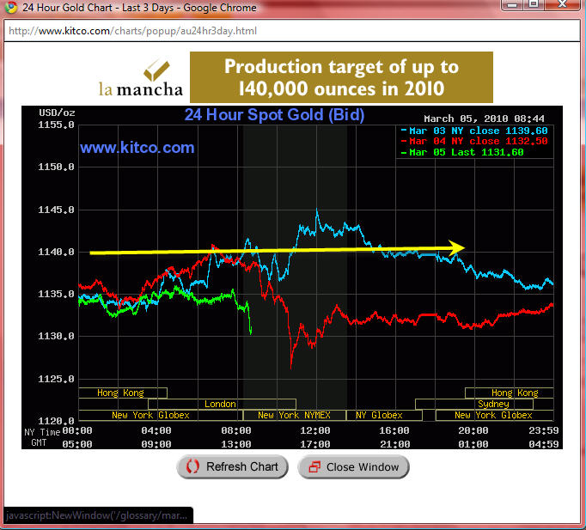
Task: Close the Chrome popup window
Action: pyautogui.click(x=563, y=5)
